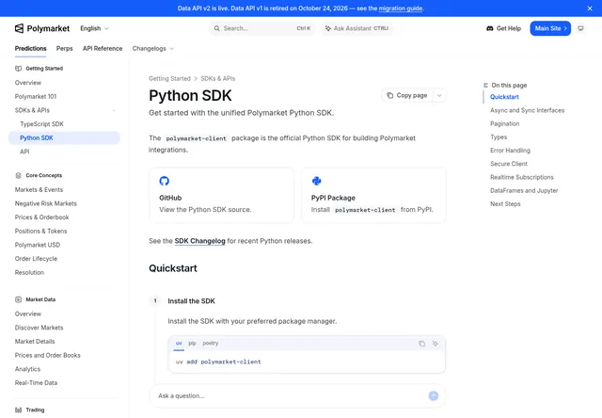Expand the Changelogs menu

click(x=152, y=48)
